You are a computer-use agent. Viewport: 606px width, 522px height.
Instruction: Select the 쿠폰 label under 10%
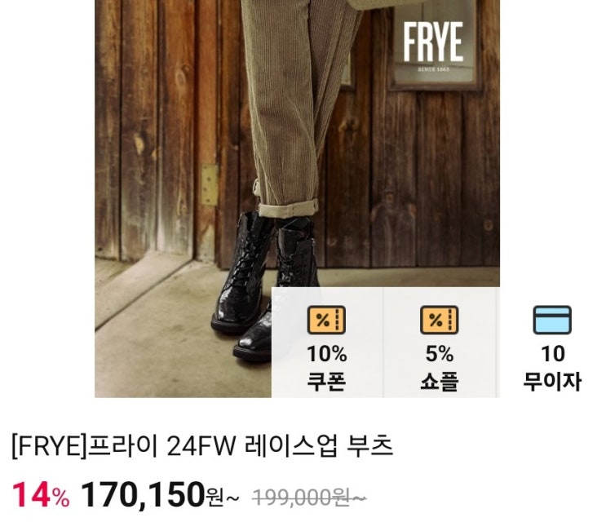pos(326,381)
